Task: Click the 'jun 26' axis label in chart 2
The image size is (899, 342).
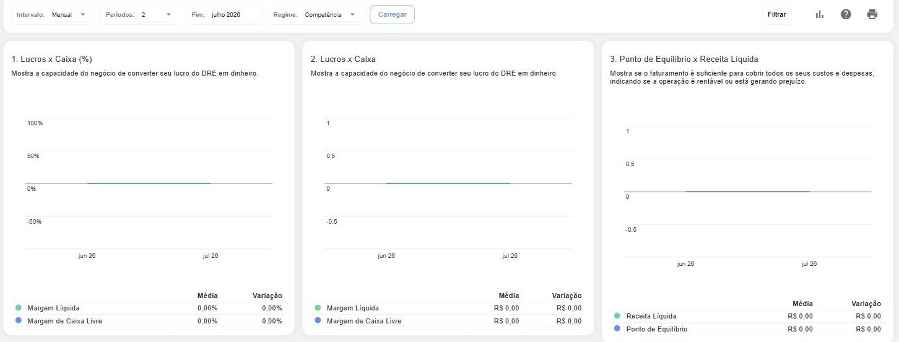Action: (x=386, y=256)
